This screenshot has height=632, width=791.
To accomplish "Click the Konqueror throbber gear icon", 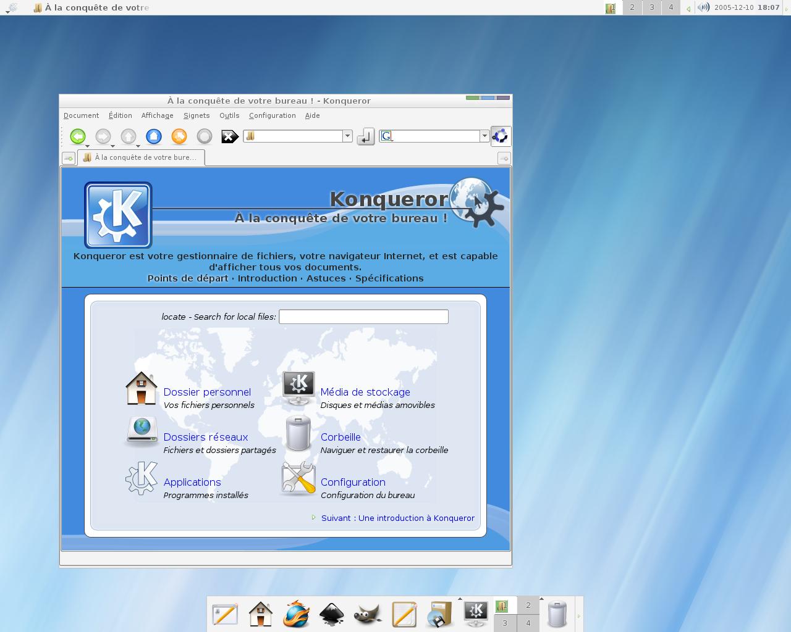I will [x=501, y=136].
